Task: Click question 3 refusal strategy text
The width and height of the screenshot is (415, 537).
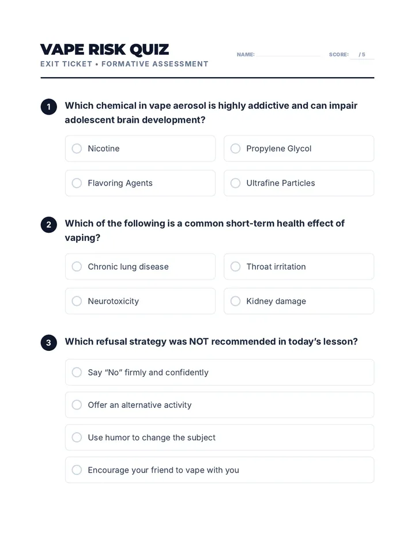Action: (211, 342)
